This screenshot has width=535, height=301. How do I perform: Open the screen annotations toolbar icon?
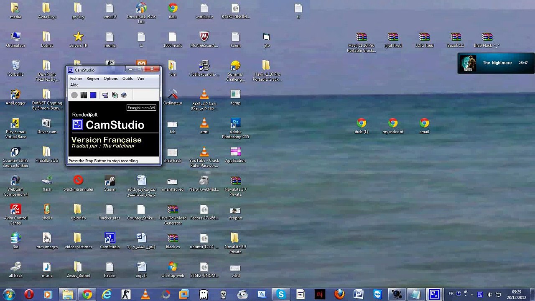pos(115,95)
